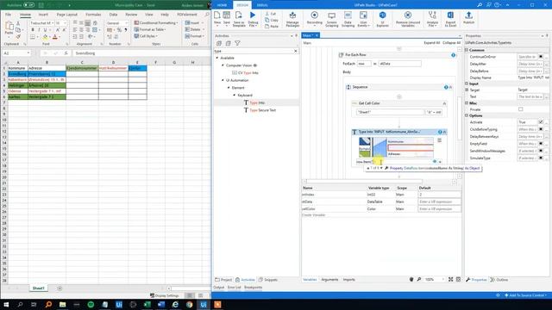Click Copy in the UiPath ribbon

pyautogui.click(x=272, y=20)
